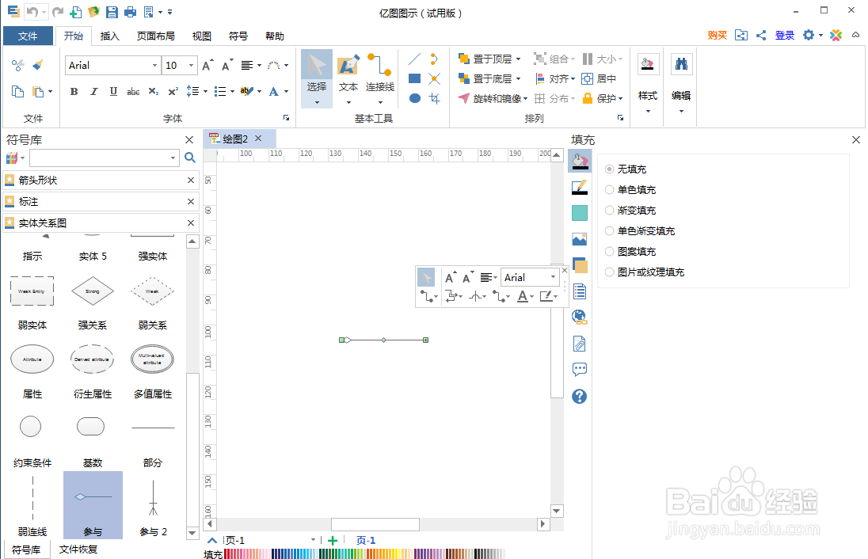Switch to the 帮助 ribbon tab

coord(275,36)
